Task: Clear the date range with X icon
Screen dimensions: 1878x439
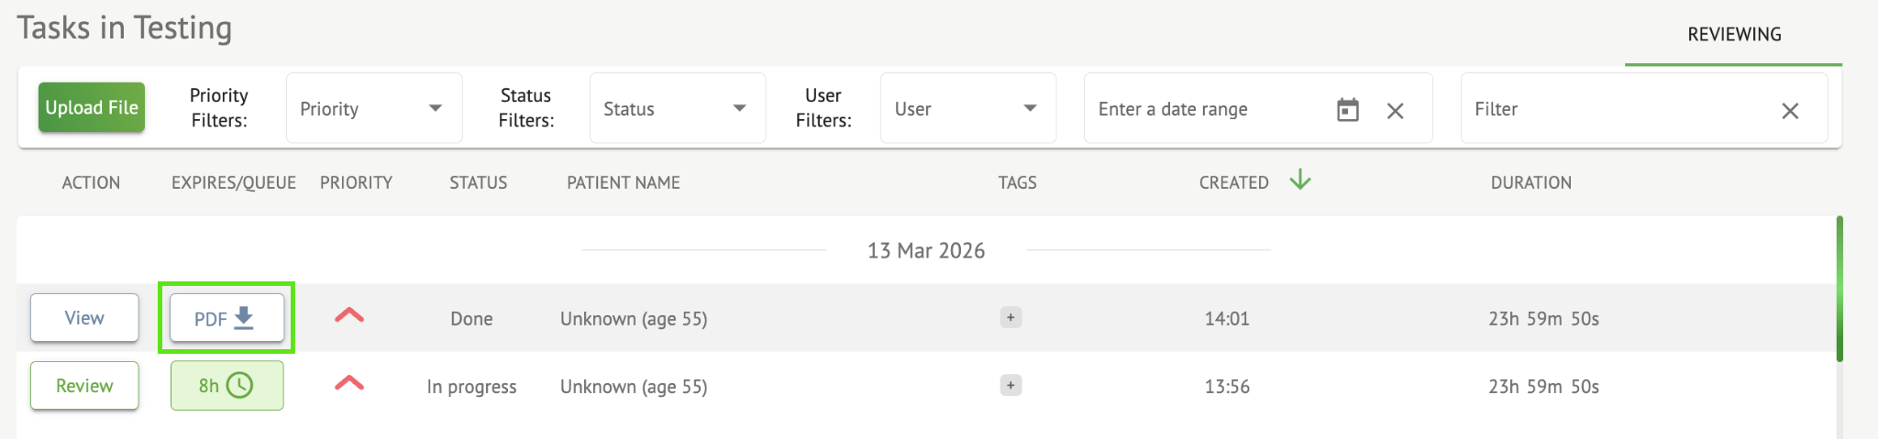Action: click(x=1395, y=111)
